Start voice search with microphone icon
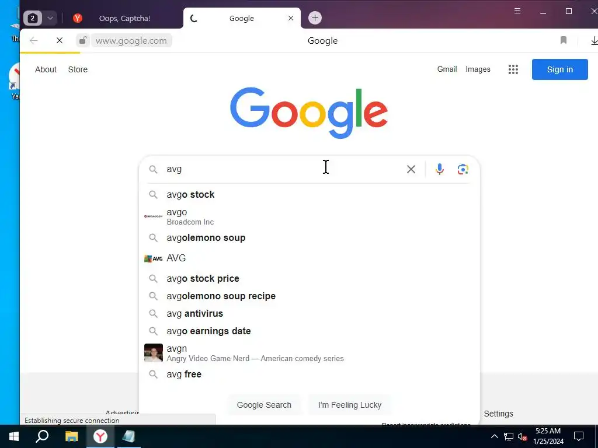Viewport: 598px width, 448px height. [x=439, y=169]
